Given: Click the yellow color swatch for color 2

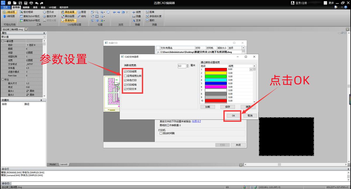Looking at the screenshot, I should (216, 73).
